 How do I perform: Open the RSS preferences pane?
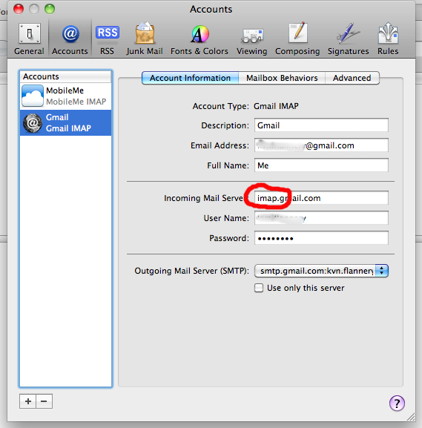tap(107, 39)
